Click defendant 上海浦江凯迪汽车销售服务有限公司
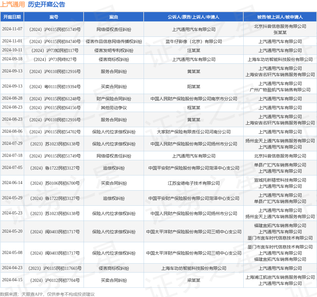The image size is (317, 297). pyautogui.click(x=280, y=277)
